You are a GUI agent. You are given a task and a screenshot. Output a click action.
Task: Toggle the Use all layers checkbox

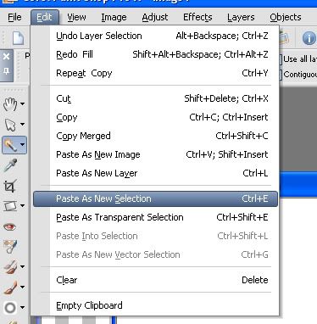281,59
